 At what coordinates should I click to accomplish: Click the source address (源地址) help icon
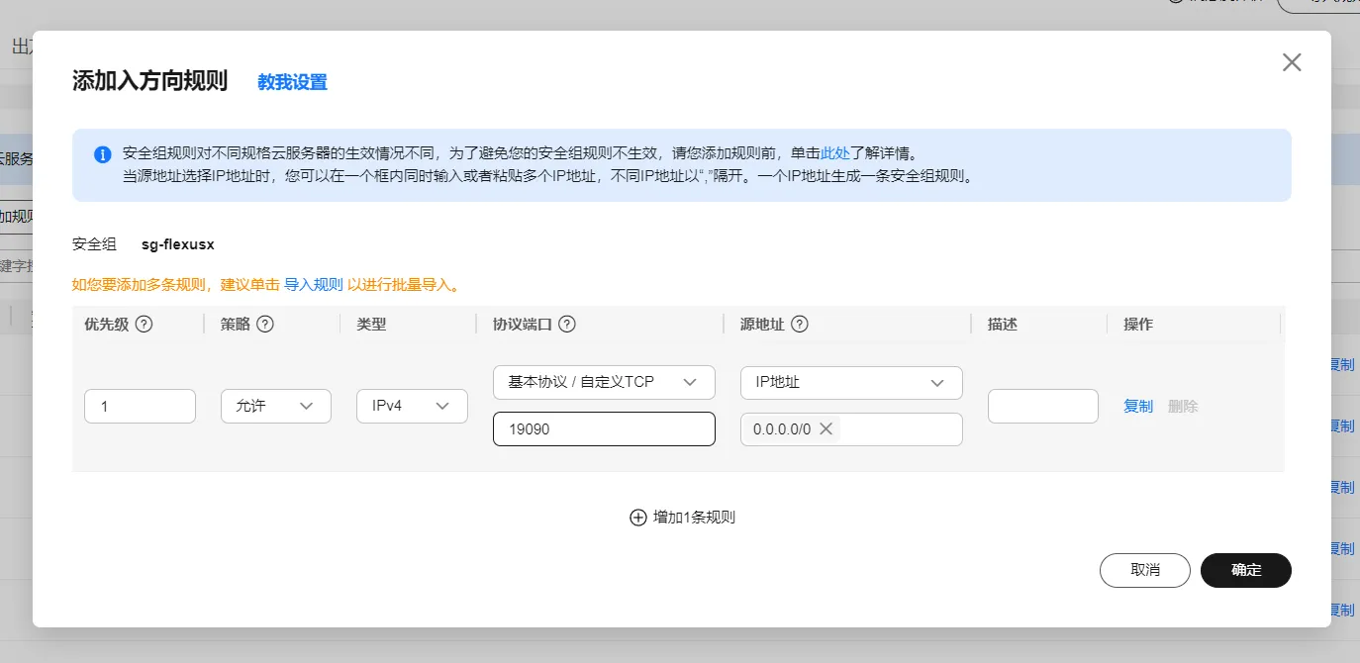click(800, 325)
